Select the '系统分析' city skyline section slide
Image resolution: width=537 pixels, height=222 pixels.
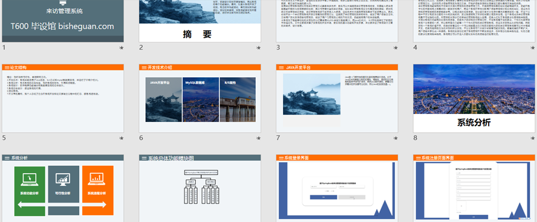474,98
